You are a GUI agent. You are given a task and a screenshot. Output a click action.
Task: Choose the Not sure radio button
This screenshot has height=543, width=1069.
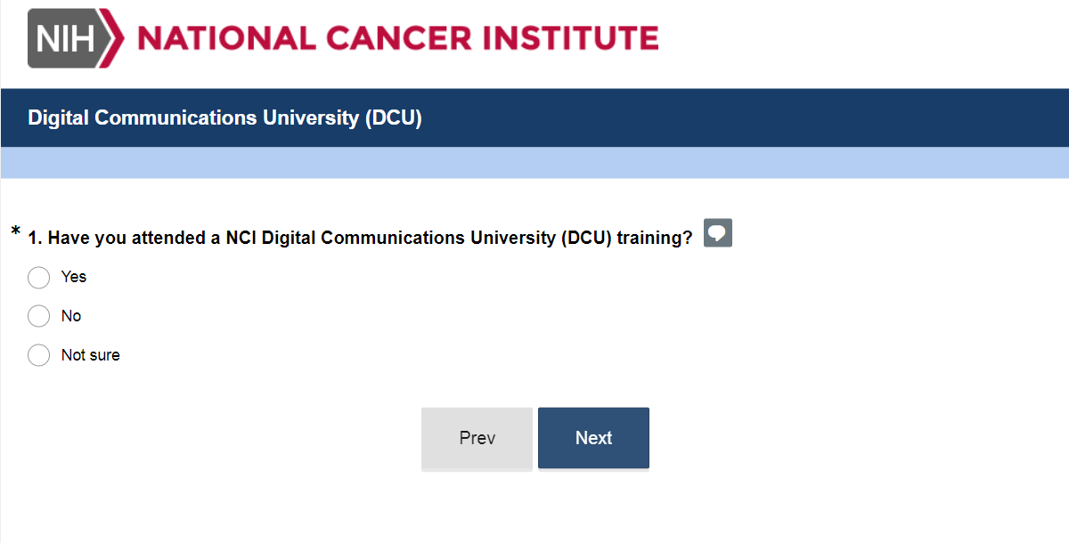(38, 355)
